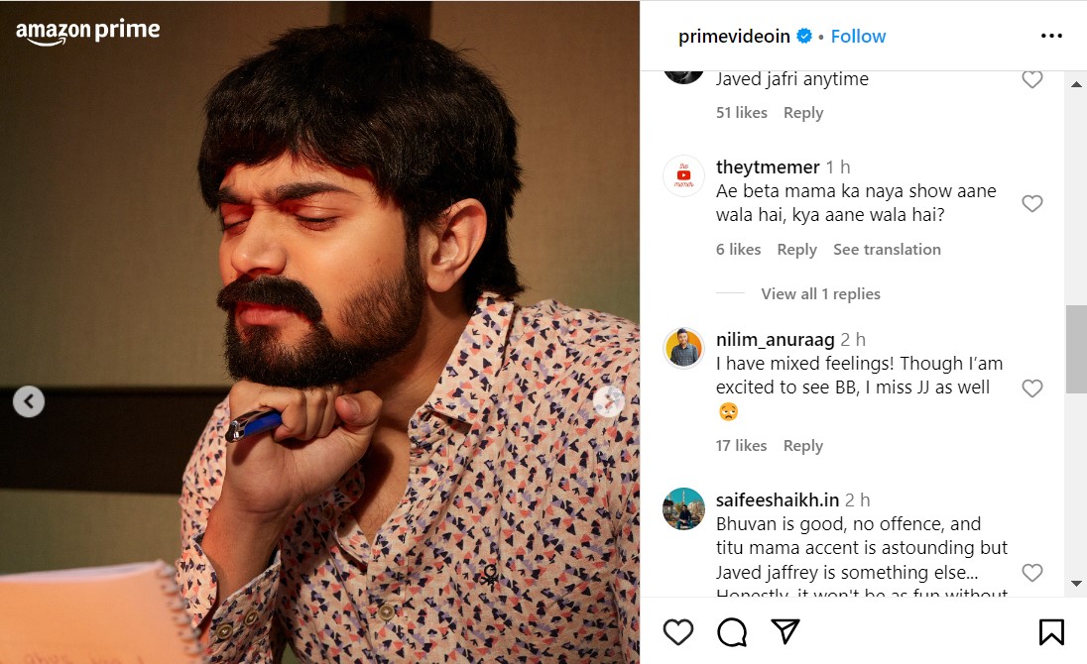This screenshot has width=1087, height=664.
Task: Click See translation under theytmemer comment
Action: [x=887, y=250]
